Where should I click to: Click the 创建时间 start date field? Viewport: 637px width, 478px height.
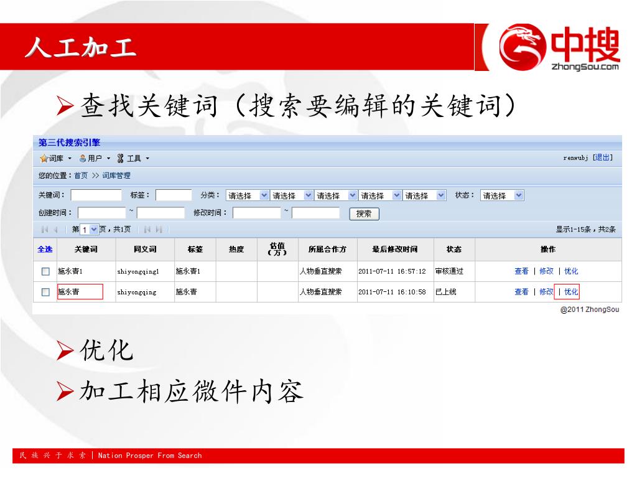[101, 213]
